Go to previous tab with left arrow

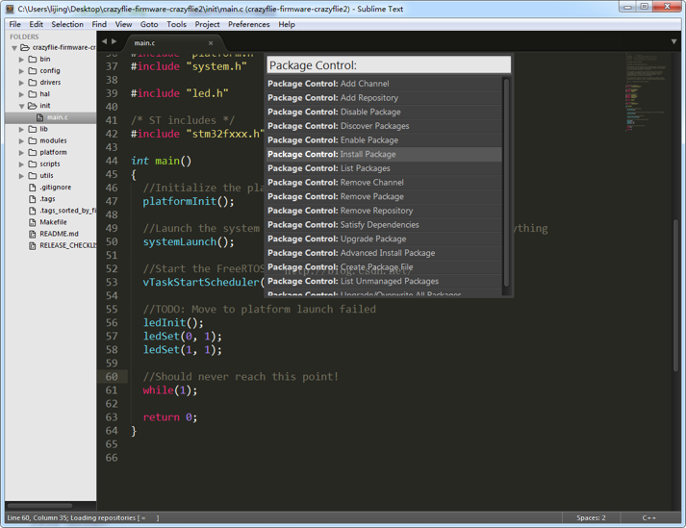tap(104, 41)
